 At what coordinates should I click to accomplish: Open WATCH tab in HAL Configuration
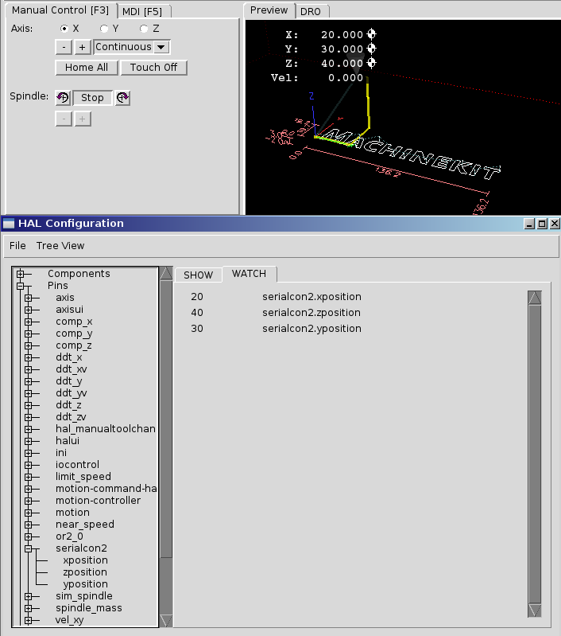[249, 274]
